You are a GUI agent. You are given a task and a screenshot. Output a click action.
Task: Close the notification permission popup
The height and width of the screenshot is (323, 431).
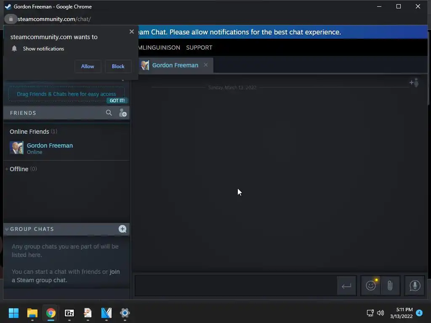coord(132,32)
